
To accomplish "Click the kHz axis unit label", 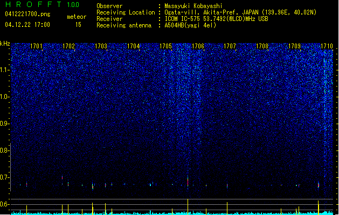I will tap(5, 44).
